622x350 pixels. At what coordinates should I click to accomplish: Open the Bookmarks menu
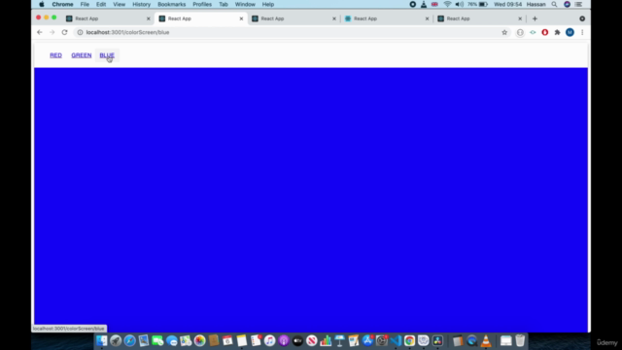tap(171, 4)
